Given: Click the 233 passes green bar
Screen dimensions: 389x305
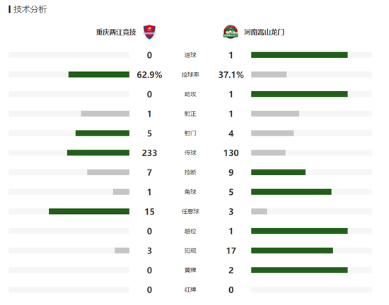Looking at the screenshot, I should (98, 152).
